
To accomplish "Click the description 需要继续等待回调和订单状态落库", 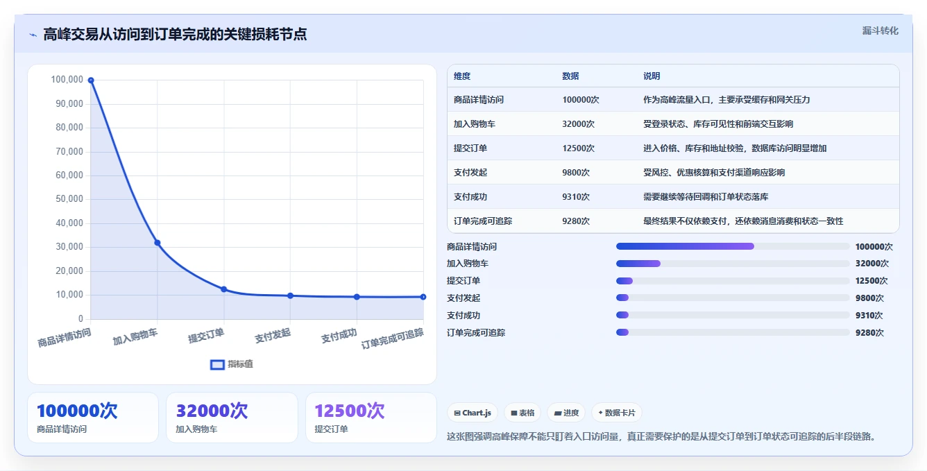I will pos(706,197).
